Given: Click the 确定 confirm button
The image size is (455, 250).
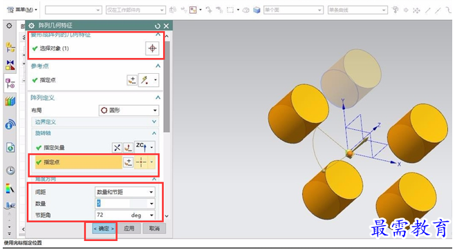Looking at the screenshot, I should coord(104,229).
